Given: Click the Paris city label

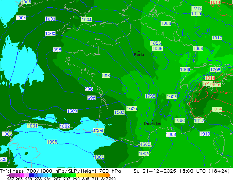Looking at the screenshot, I should tap(139, 54).
